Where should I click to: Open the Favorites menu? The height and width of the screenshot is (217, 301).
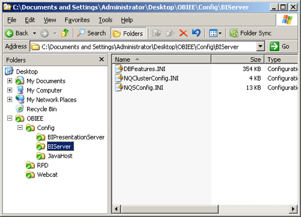tap(77, 20)
